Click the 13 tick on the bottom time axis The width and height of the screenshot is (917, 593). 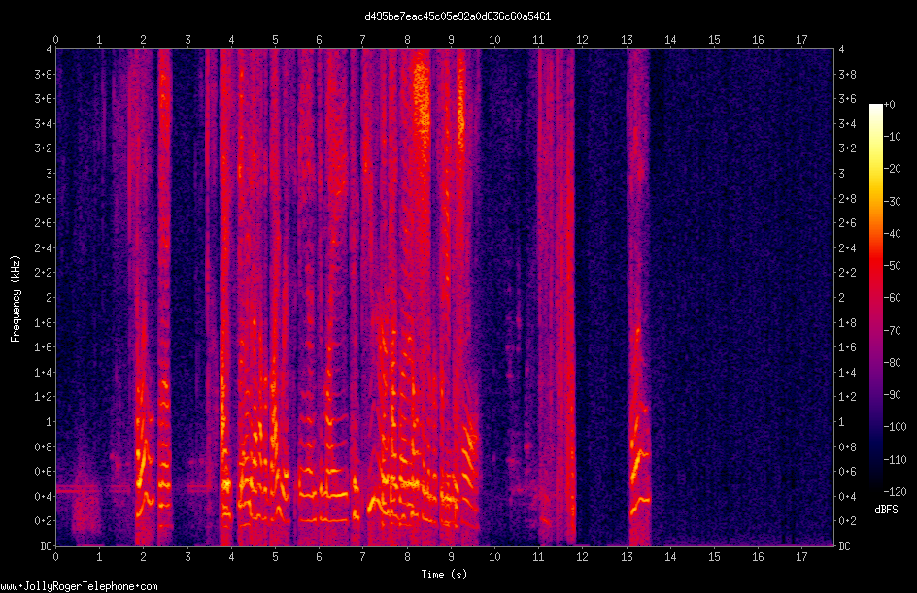[x=627, y=557]
